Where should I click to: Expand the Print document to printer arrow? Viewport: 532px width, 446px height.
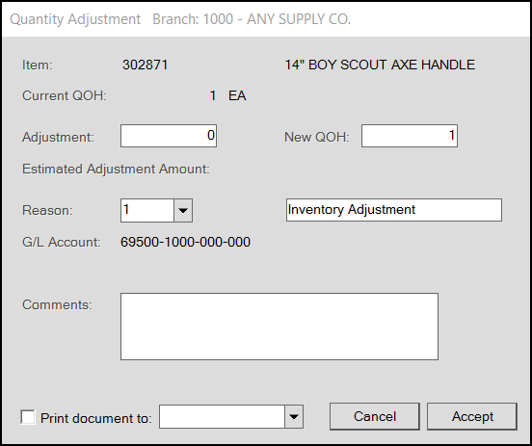294,416
